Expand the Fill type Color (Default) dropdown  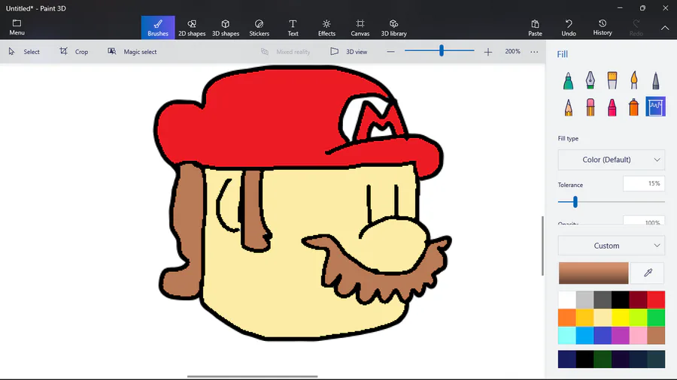(x=612, y=160)
